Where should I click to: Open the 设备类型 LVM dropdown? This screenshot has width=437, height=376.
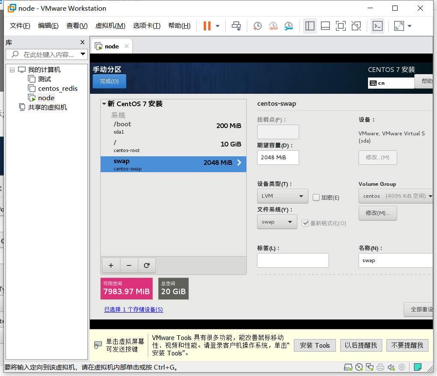[x=283, y=196]
